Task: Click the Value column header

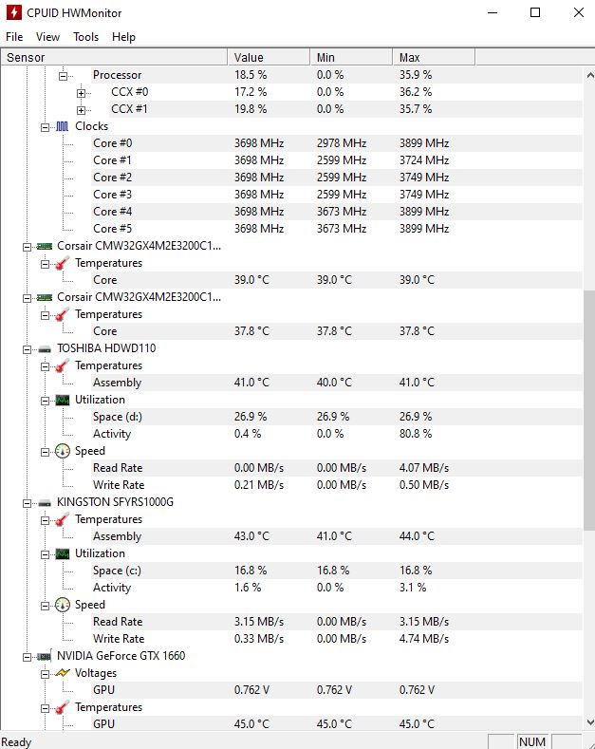Action: click(x=269, y=57)
